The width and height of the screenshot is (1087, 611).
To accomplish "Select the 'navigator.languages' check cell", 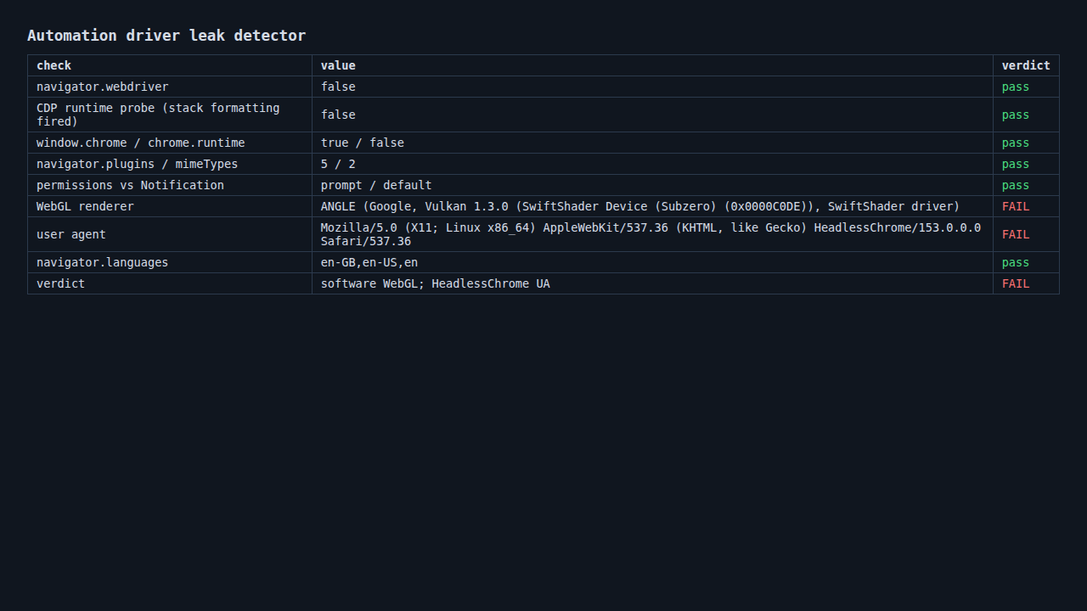I will point(170,262).
